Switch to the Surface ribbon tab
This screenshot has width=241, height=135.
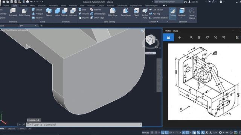pos(23,6)
